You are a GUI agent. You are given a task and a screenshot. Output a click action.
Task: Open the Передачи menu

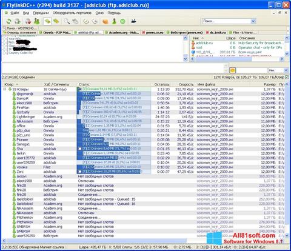point(41,13)
